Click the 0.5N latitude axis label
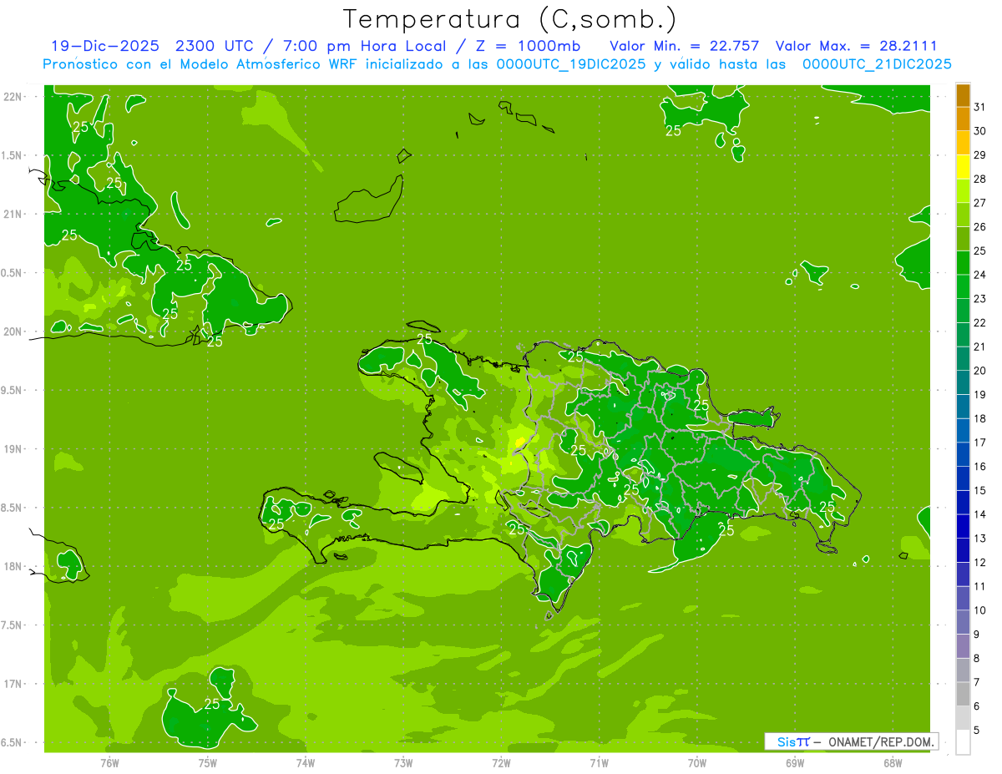Viewport: 1002px width, 774px height. [x=13, y=273]
